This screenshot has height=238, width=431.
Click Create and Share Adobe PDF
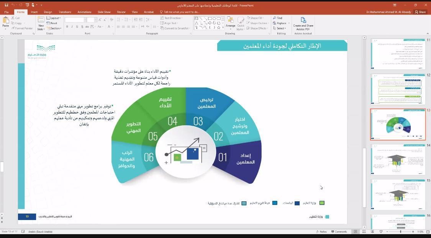click(x=303, y=23)
